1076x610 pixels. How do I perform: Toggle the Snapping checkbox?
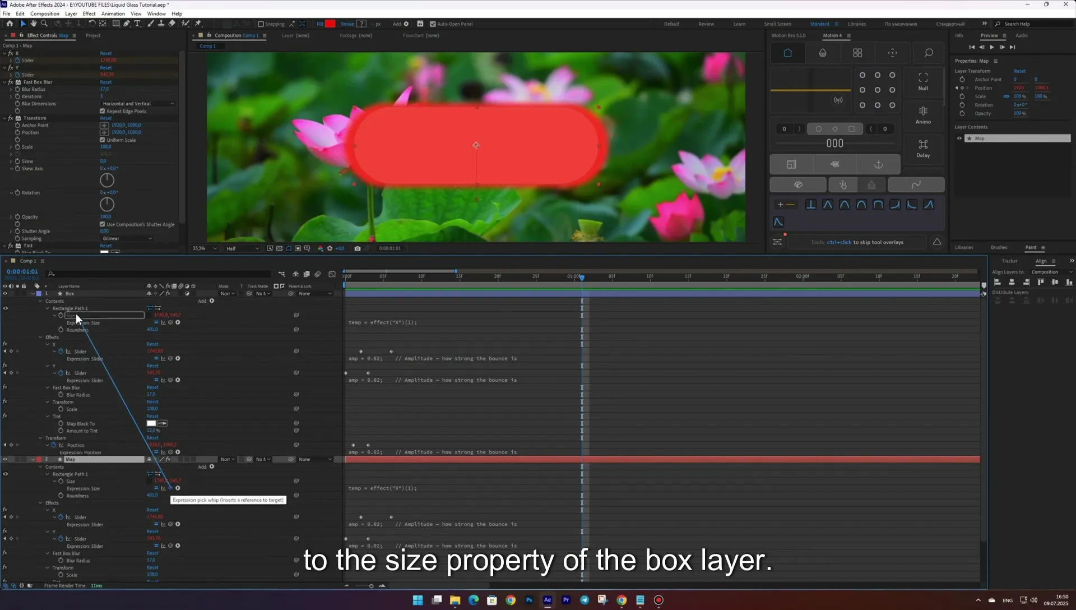tap(261, 24)
